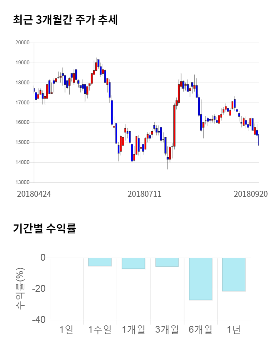Viewport: 272px width, 345px height.
Task: Click the 20180711 middle date label
Action: pyautogui.click(x=144, y=194)
